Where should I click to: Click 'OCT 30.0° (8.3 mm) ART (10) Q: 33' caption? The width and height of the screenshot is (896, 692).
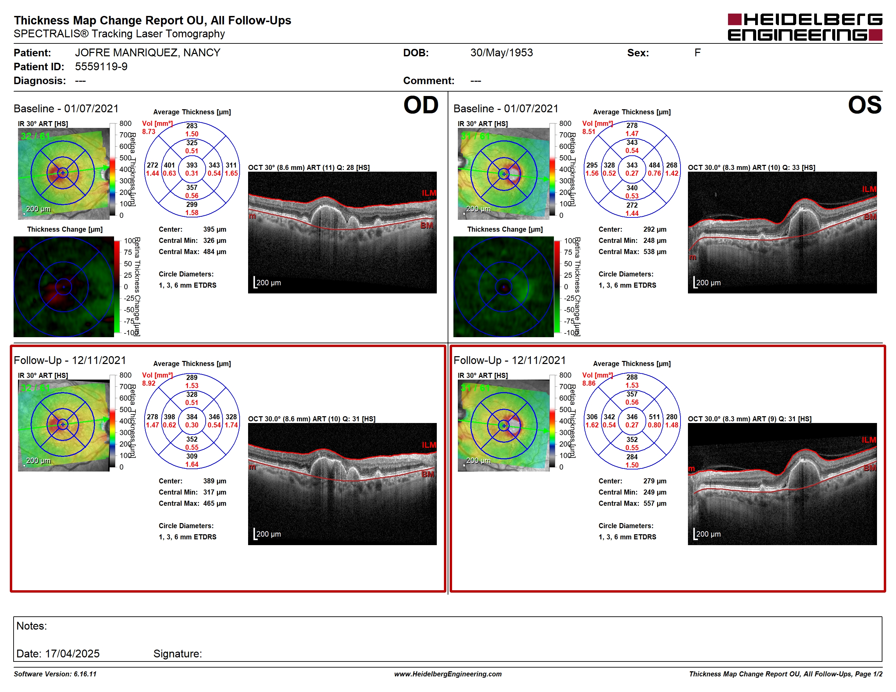752,168
